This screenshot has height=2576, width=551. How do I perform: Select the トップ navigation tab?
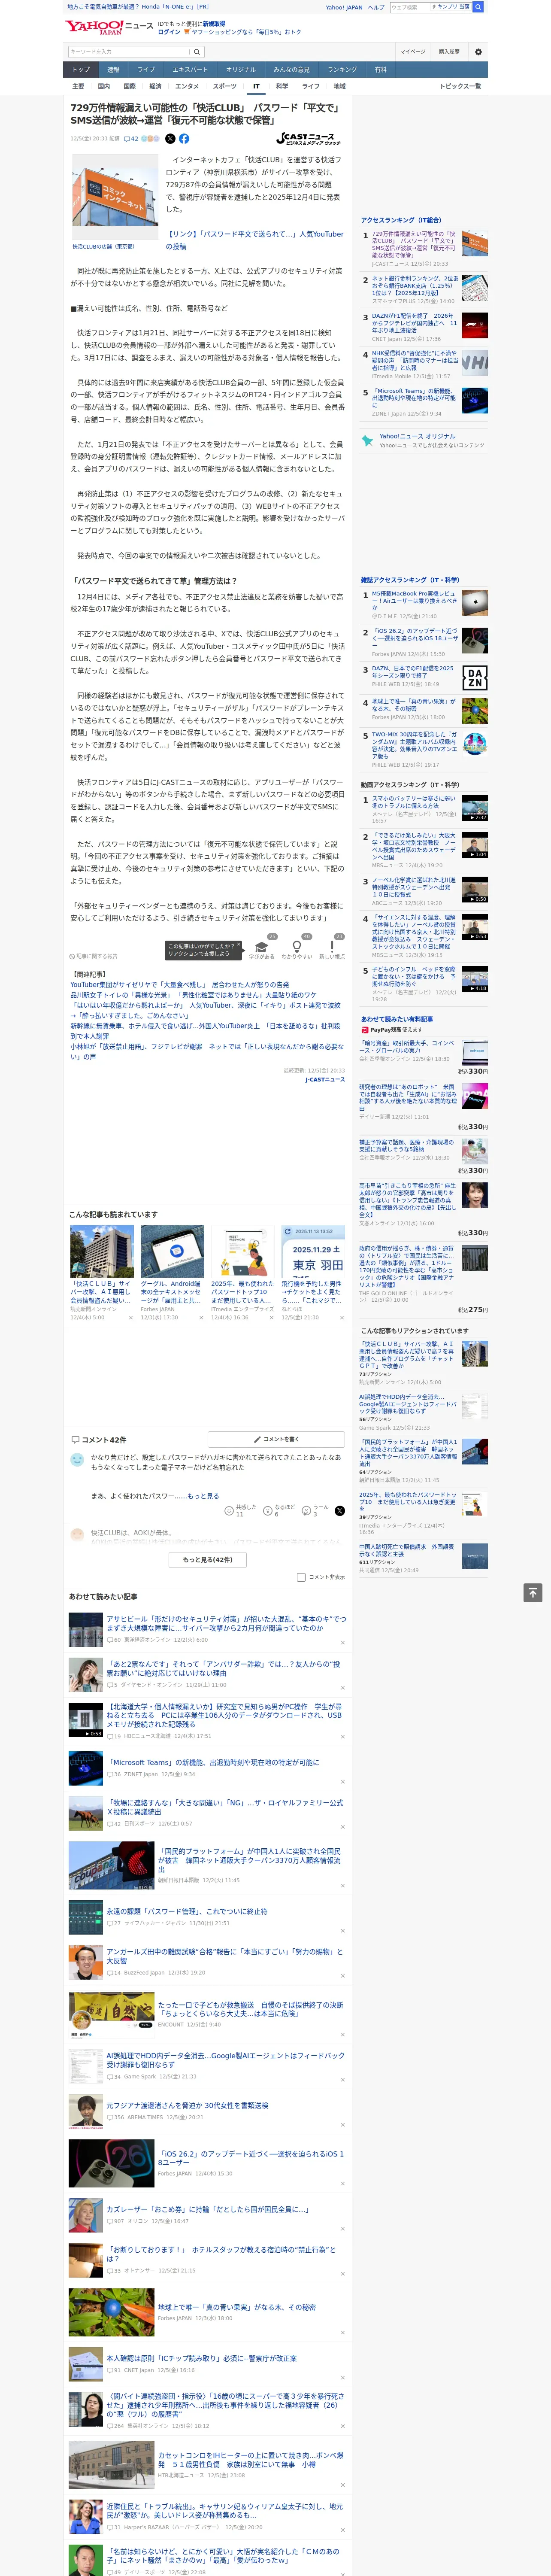click(81, 70)
